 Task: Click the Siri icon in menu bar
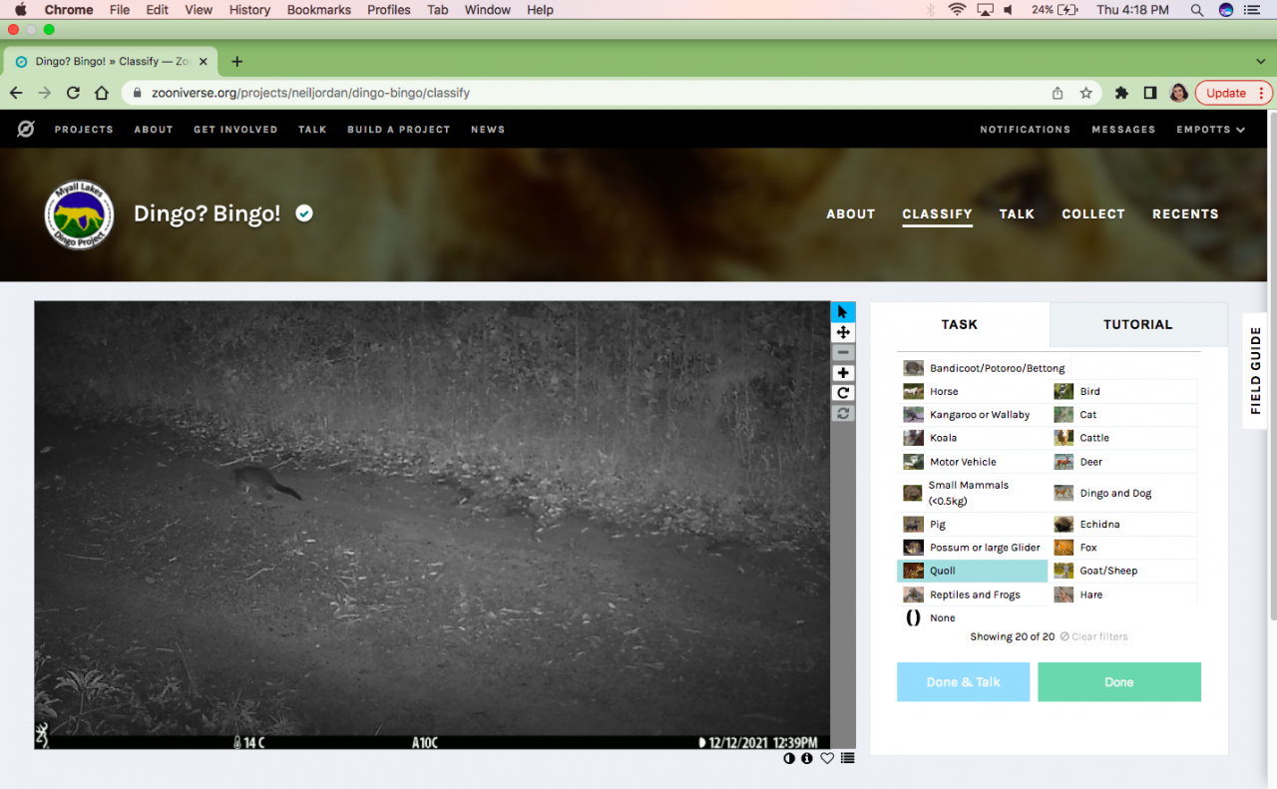(1226, 10)
